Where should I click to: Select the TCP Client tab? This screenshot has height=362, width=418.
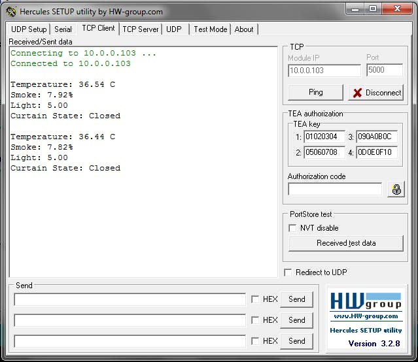pyautogui.click(x=98, y=28)
